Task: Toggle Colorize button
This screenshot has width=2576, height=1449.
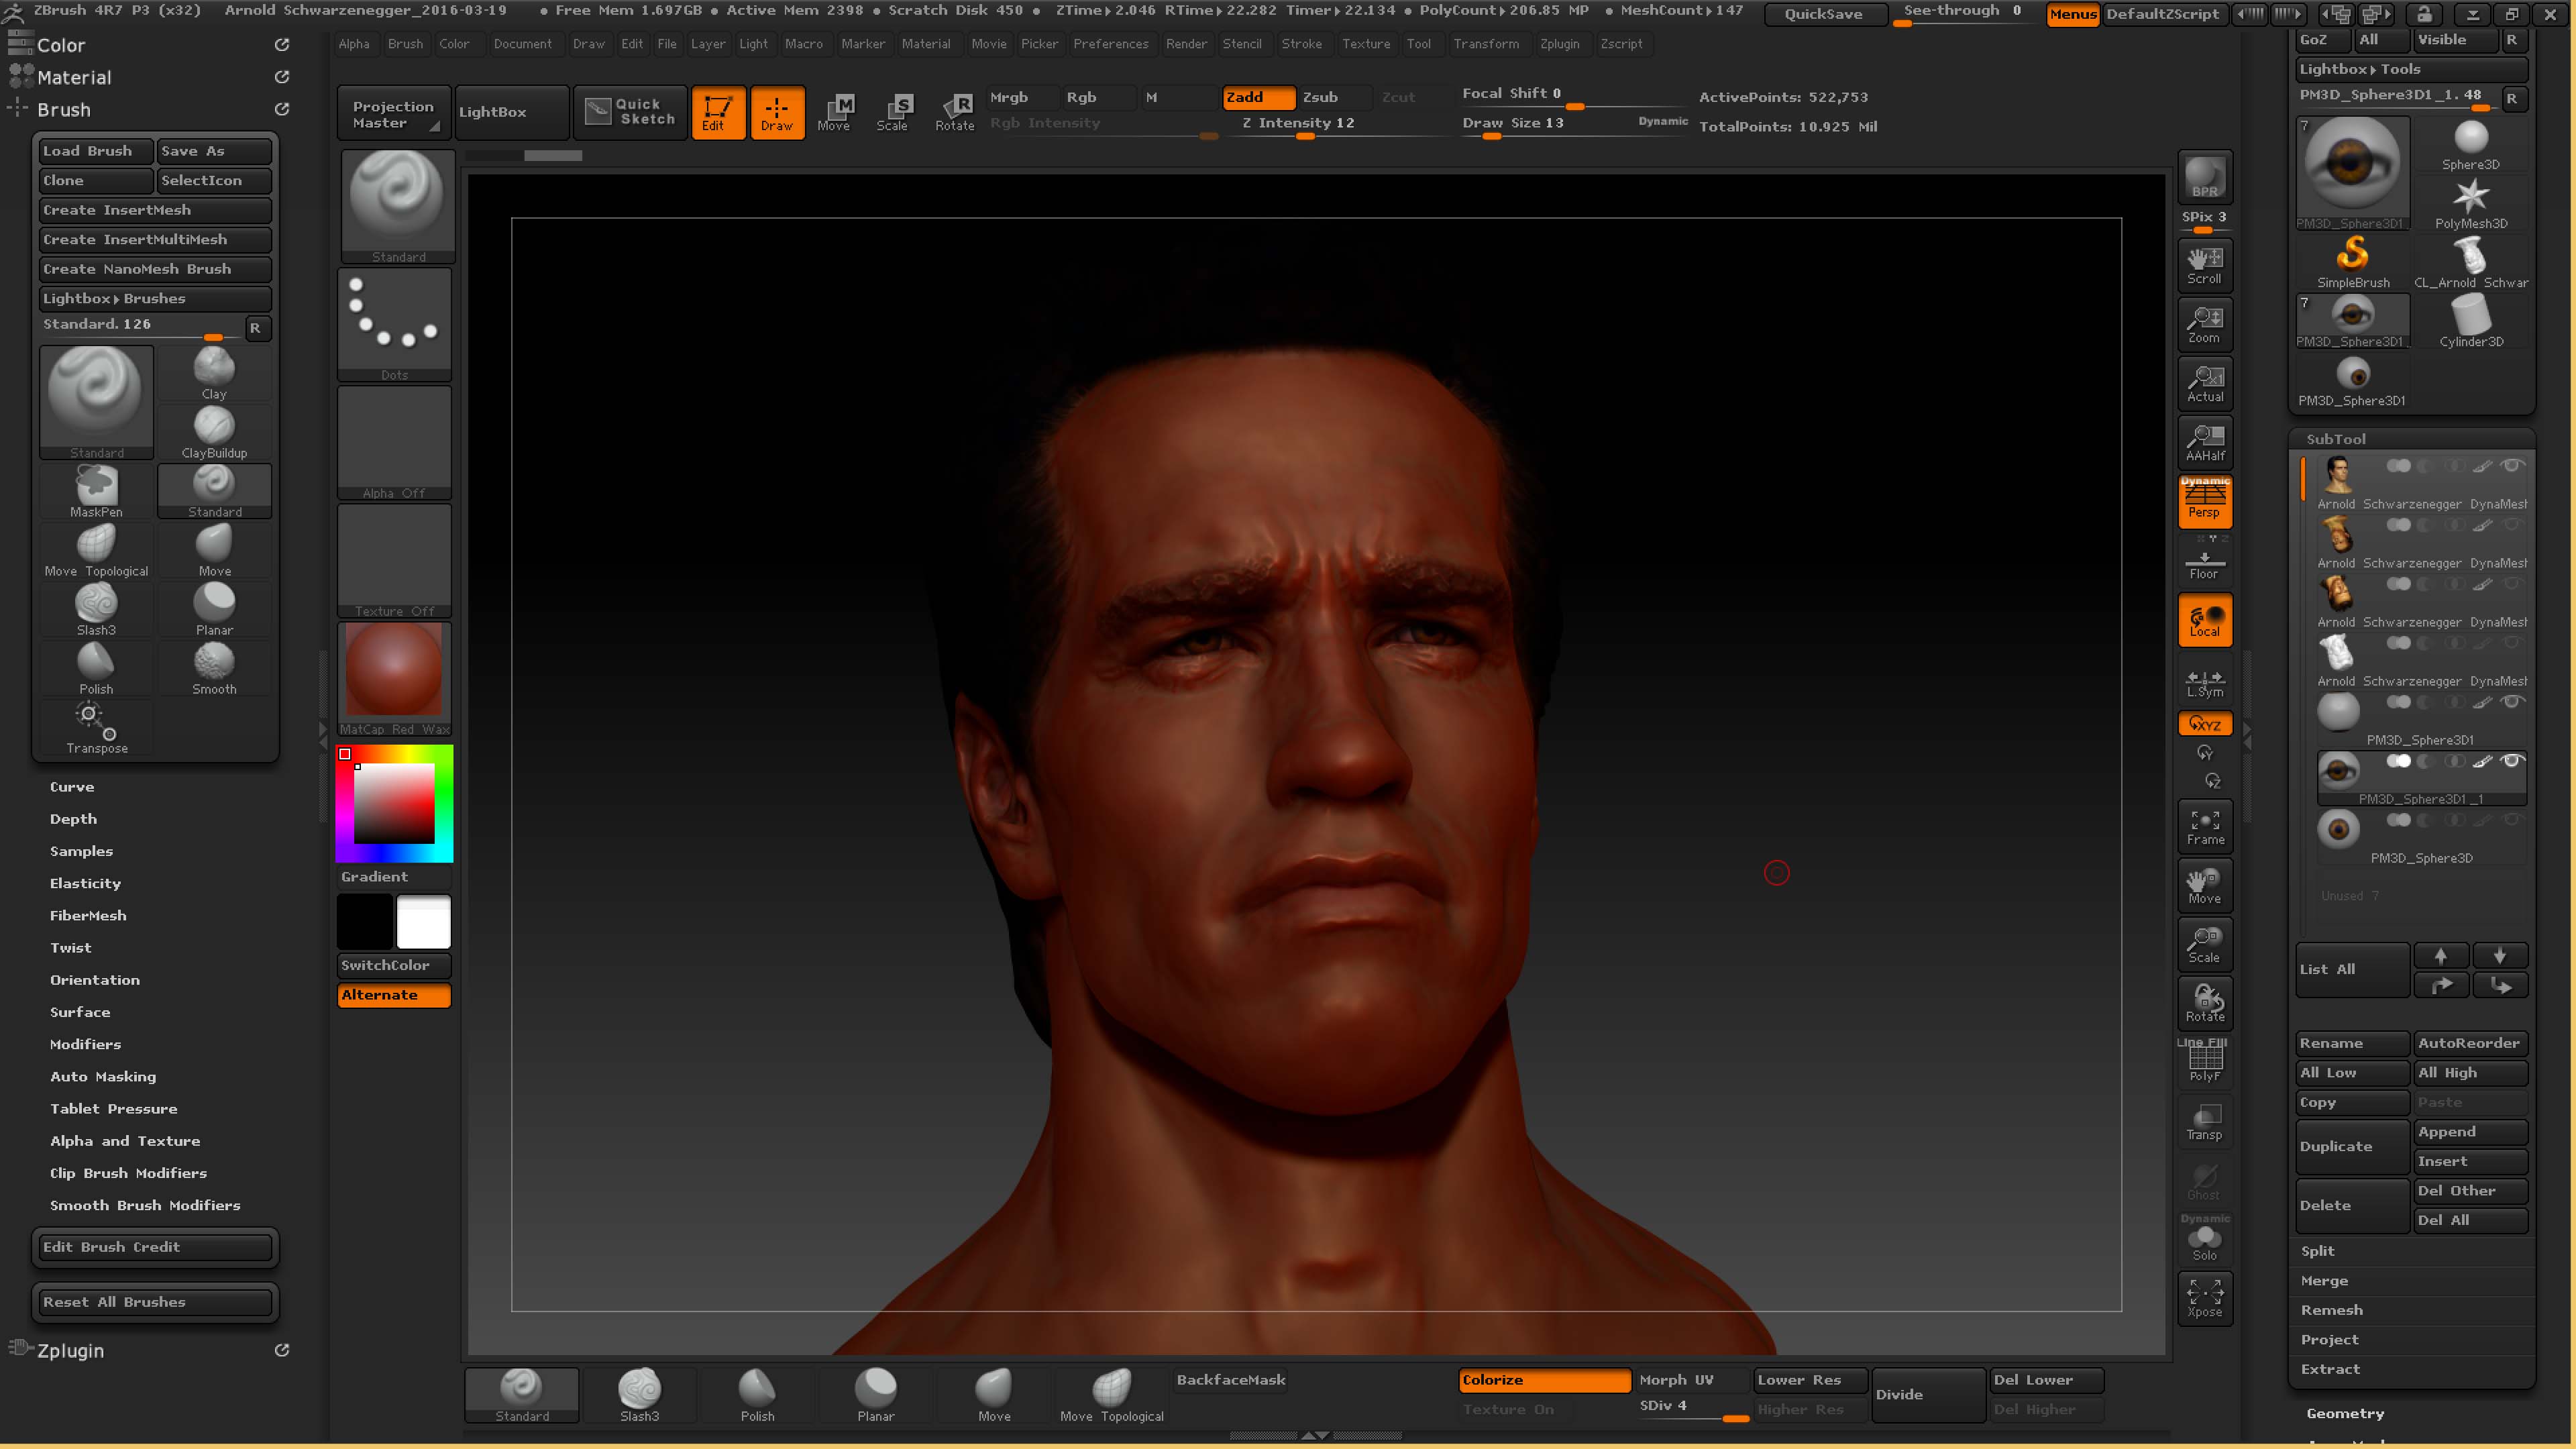Action: [x=1544, y=1380]
